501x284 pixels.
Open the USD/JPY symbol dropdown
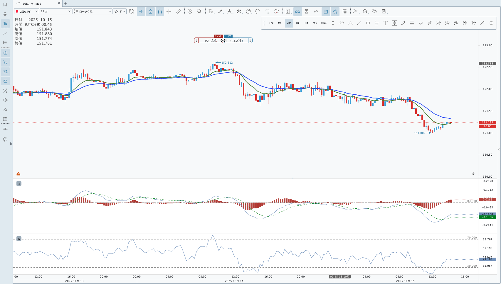click(26, 11)
